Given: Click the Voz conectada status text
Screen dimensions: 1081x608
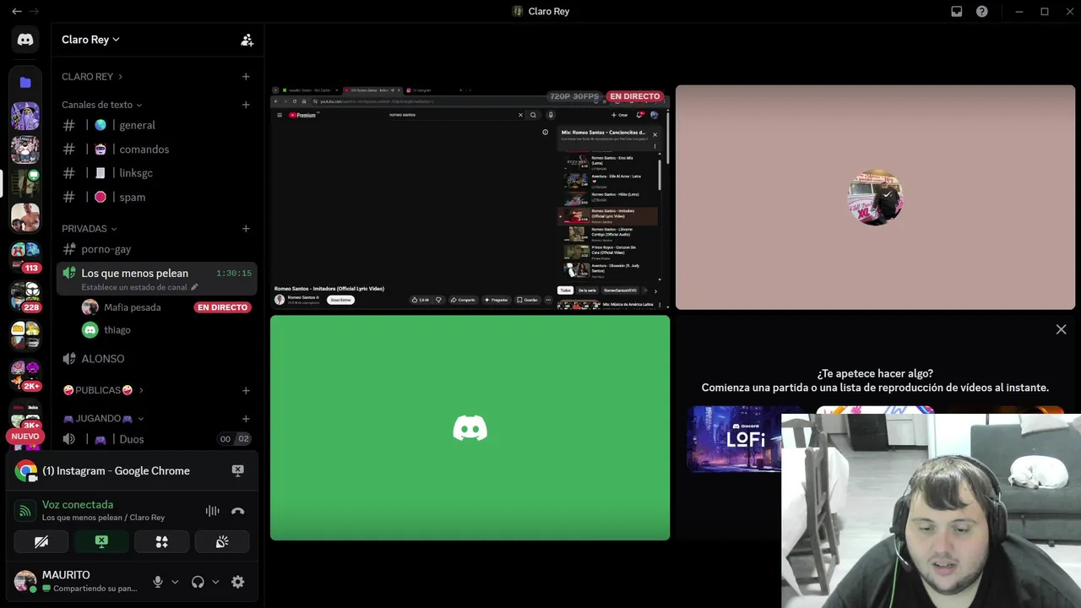Looking at the screenshot, I should [78, 504].
